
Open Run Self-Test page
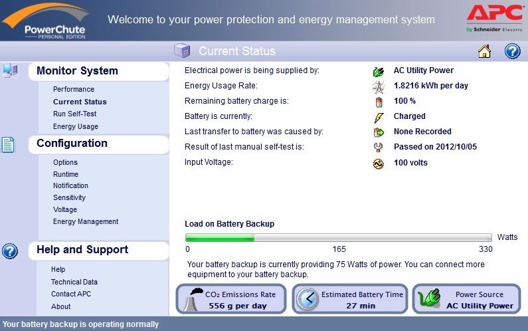coord(74,114)
